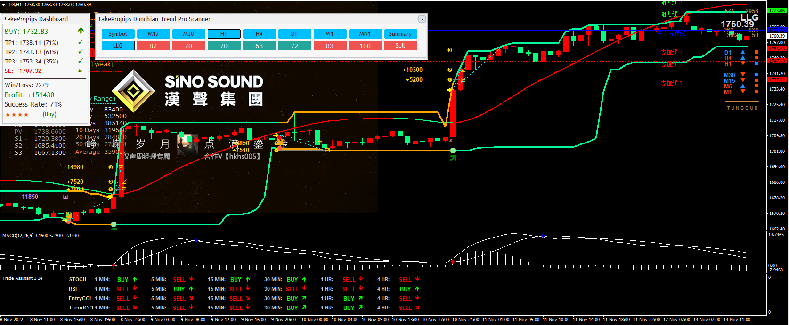
Task: Click the +14980 profit label on chart
Action: [x=73, y=167]
